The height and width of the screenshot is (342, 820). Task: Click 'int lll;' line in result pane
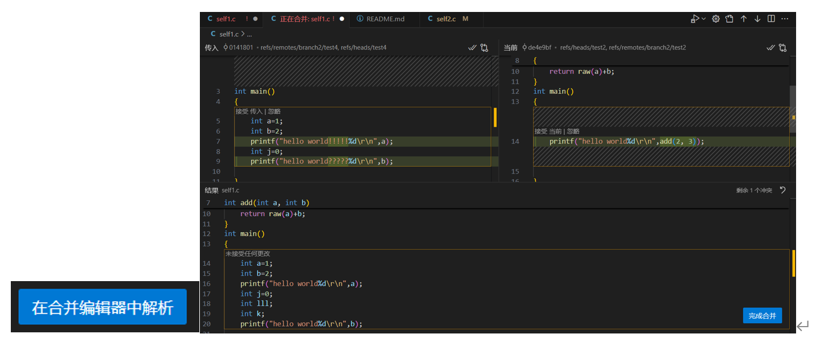[256, 304]
